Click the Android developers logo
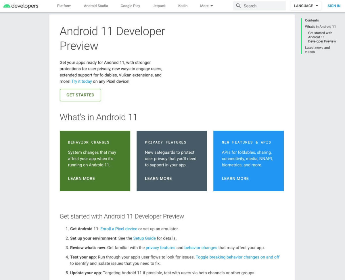 pos(21,5)
